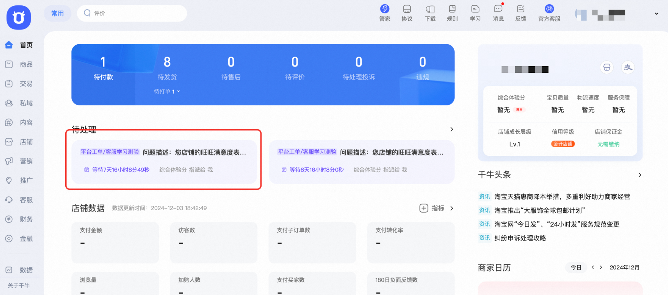Open the 管家 assistant icon

click(x=385, y=9)
